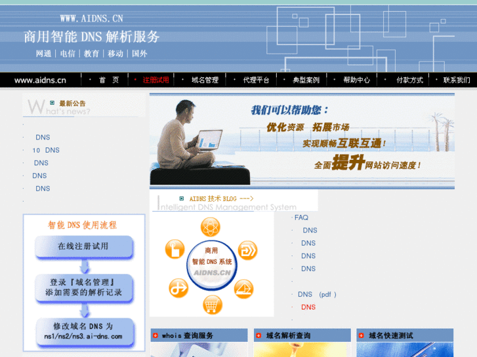
Task: Open the 'DNS (pdf)' document link
Action: click(317, 294)
